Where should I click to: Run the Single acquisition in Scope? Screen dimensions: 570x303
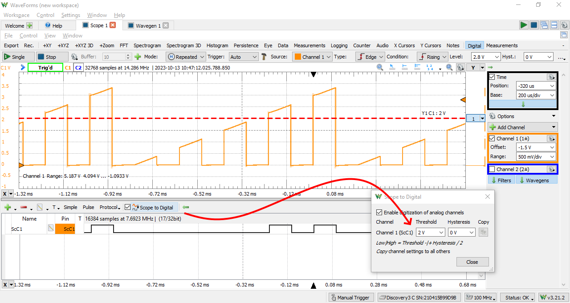point(17,57)
